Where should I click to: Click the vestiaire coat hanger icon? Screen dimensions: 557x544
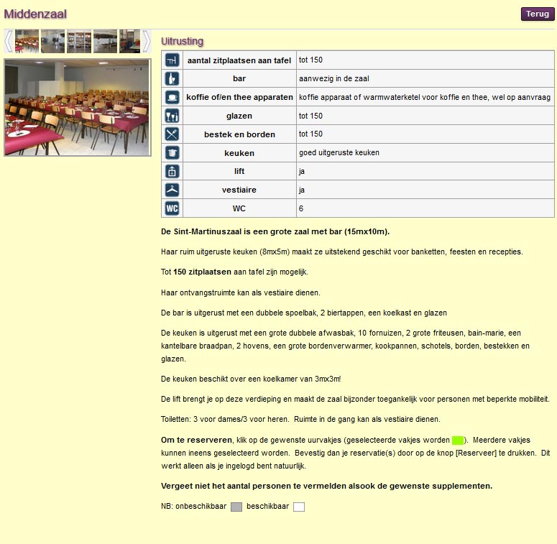pos(172,190)
